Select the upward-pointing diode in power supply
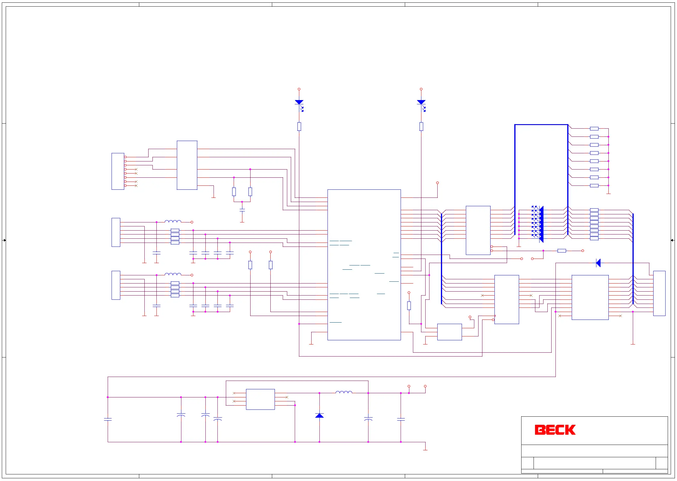Screen dimensions: 677x481 (319, 415)
